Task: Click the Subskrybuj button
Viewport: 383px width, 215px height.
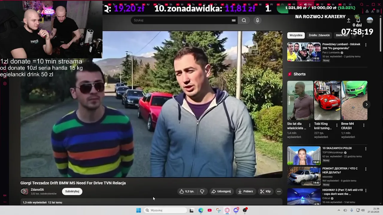Action: (72, 191)
